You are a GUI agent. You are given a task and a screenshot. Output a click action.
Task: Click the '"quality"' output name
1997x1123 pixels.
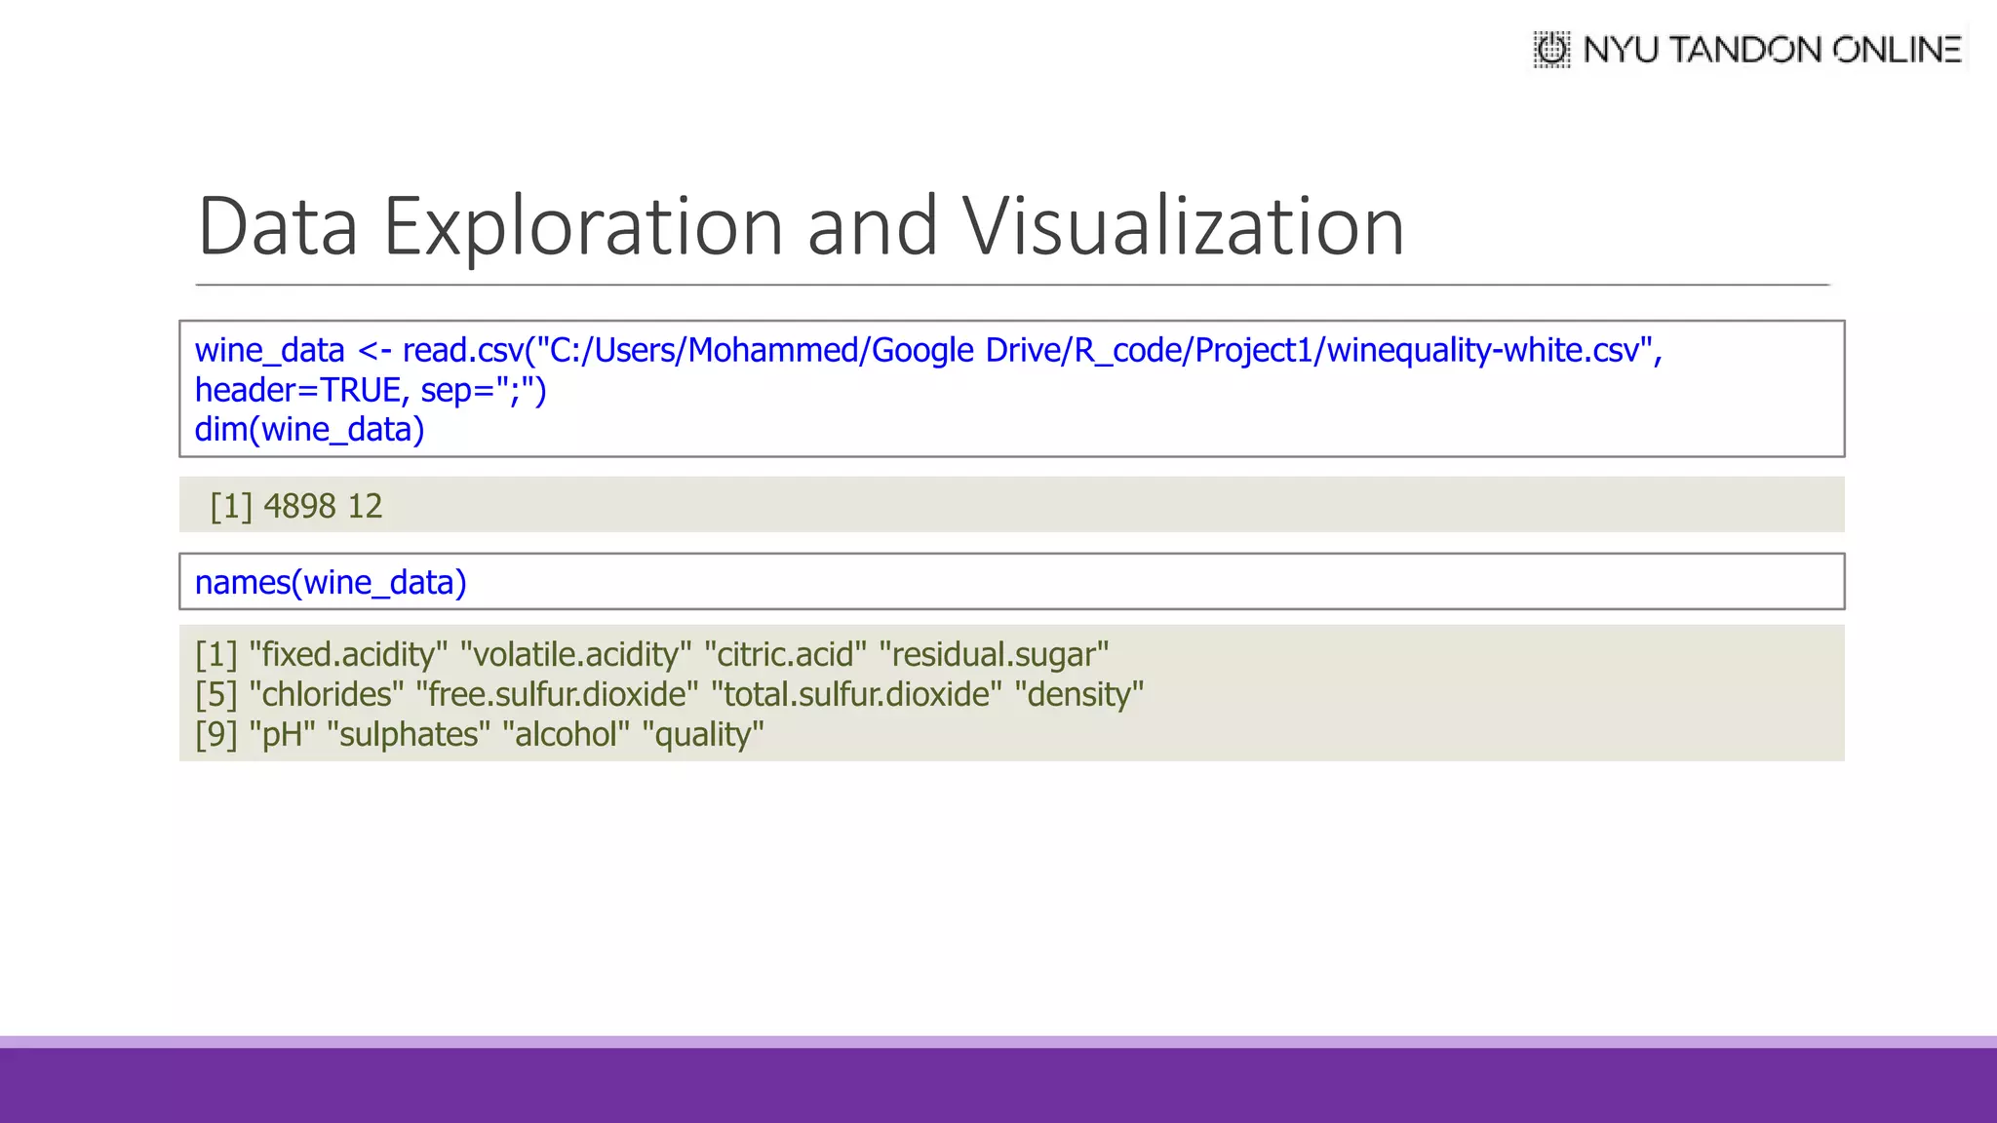pos(703,734)
